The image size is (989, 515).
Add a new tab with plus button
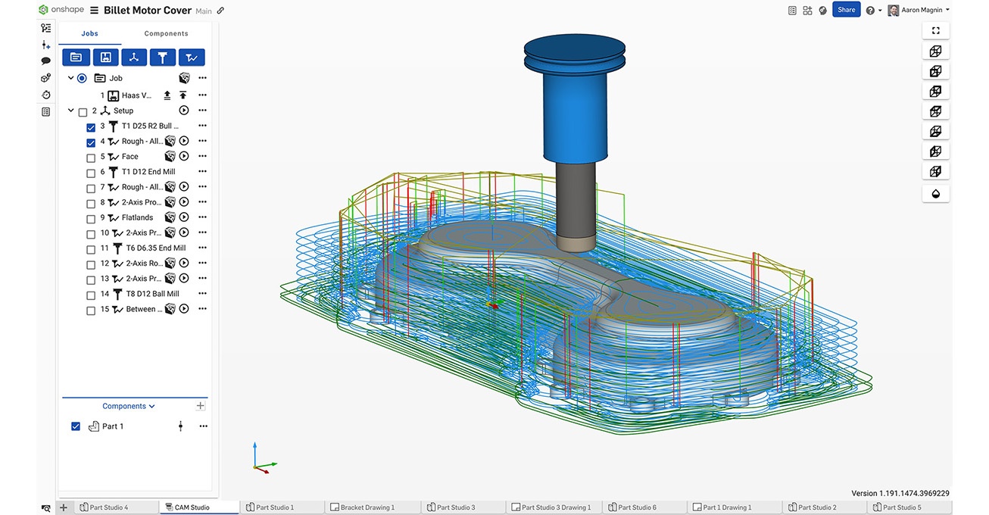(x=64, y=507)
